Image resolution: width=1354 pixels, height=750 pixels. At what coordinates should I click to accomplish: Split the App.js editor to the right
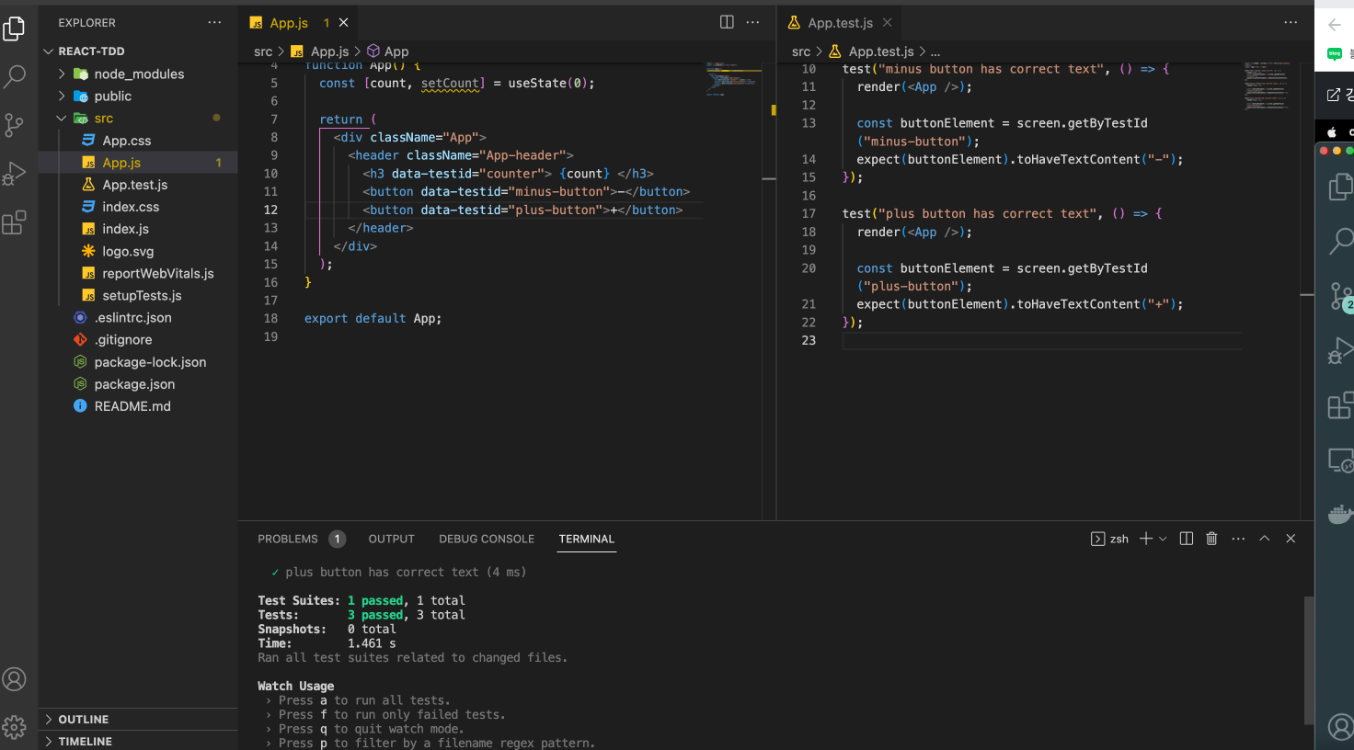[x=727, y=22]
